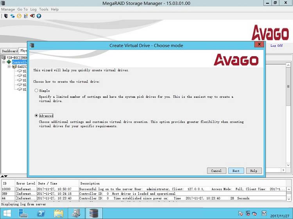
Task: Click the log panel scroll-down arrow
Action: (x=289, y=199)
